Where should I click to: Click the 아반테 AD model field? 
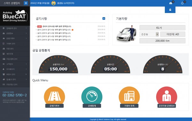pyautogui.click(x=173, y=34)
